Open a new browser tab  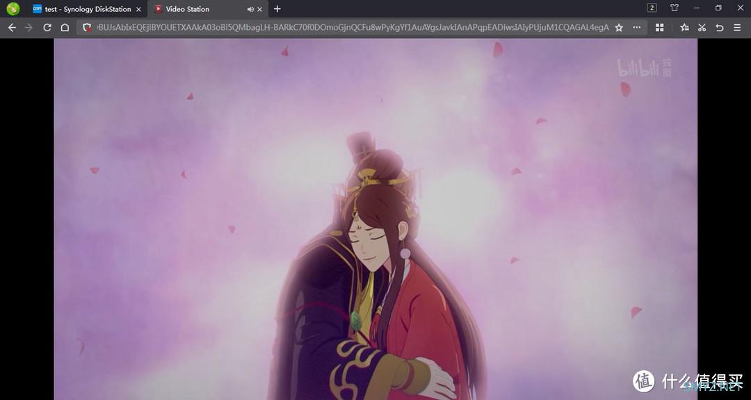pos(277,8)
